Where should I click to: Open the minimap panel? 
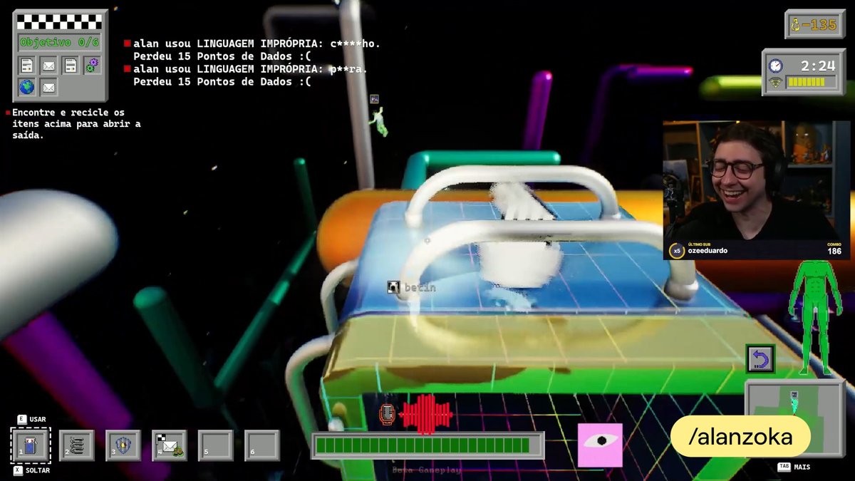(x=794, y=418)
